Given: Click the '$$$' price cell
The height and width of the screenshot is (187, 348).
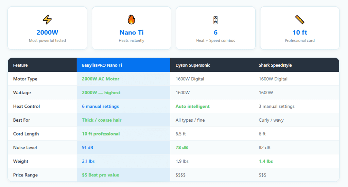Looking at the screenshot, I should click(262, 175).
